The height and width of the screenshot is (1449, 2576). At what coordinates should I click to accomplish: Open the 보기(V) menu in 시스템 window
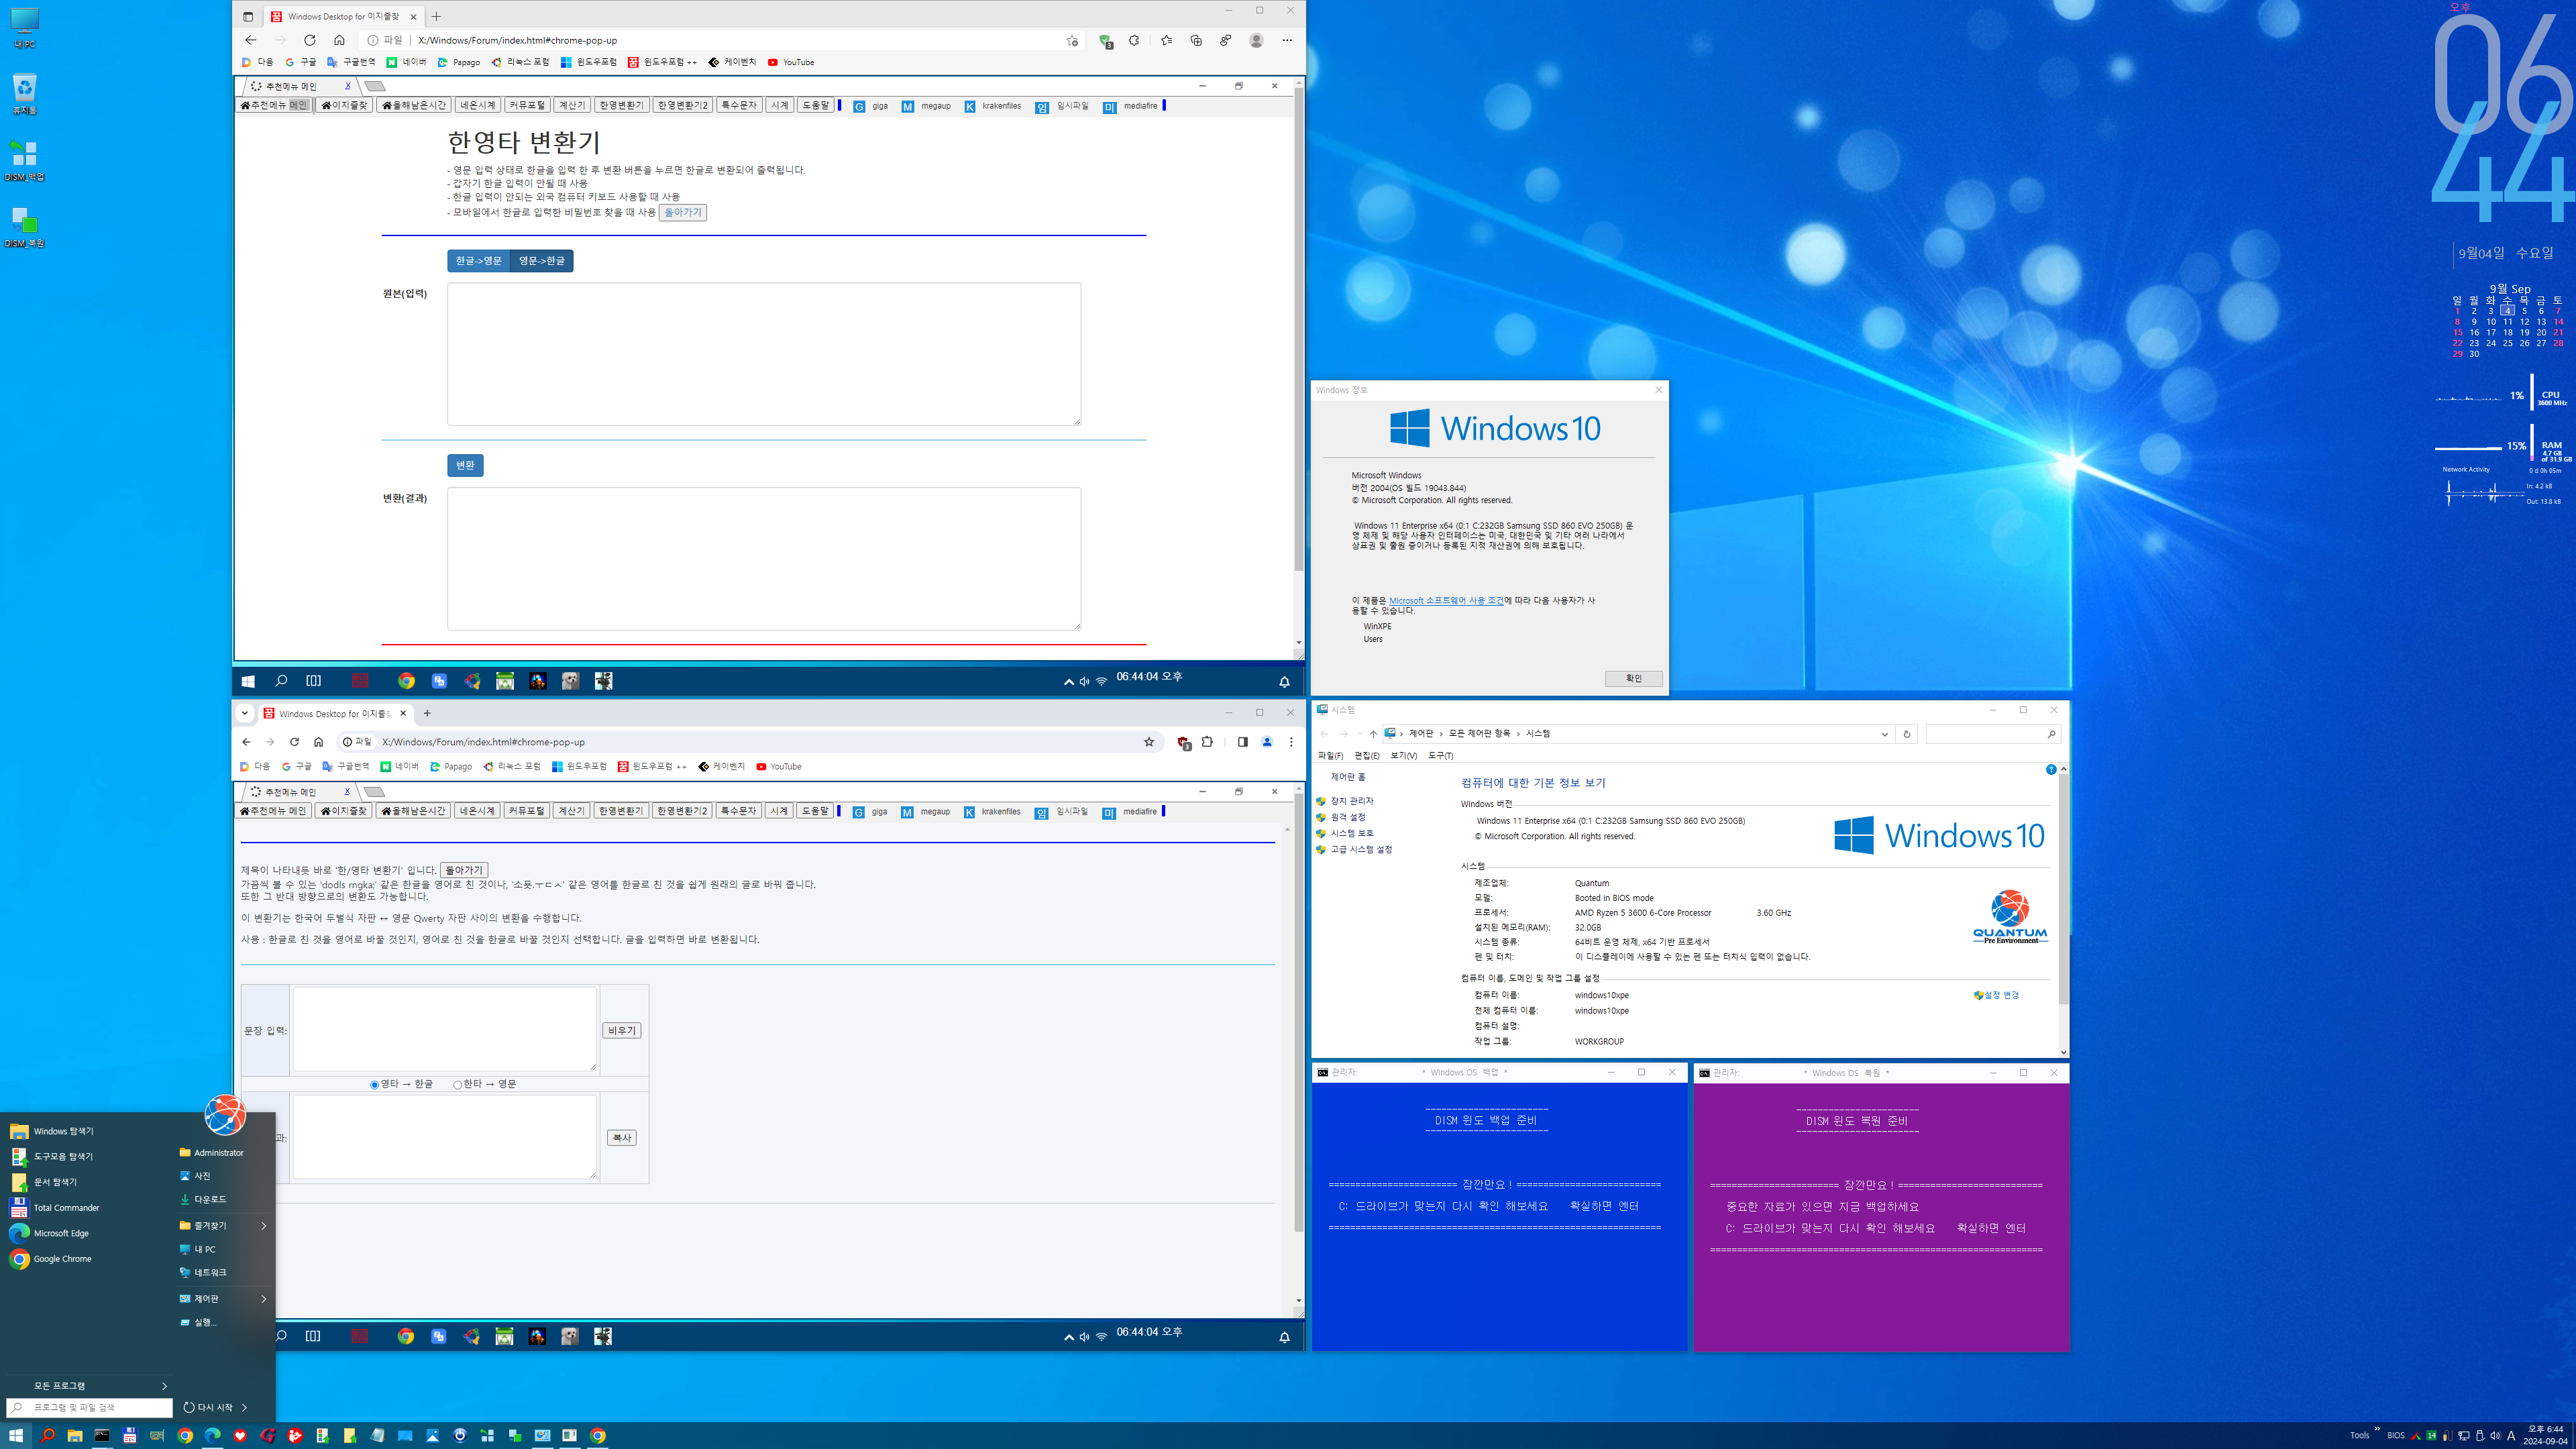[x=1403, y=755]
